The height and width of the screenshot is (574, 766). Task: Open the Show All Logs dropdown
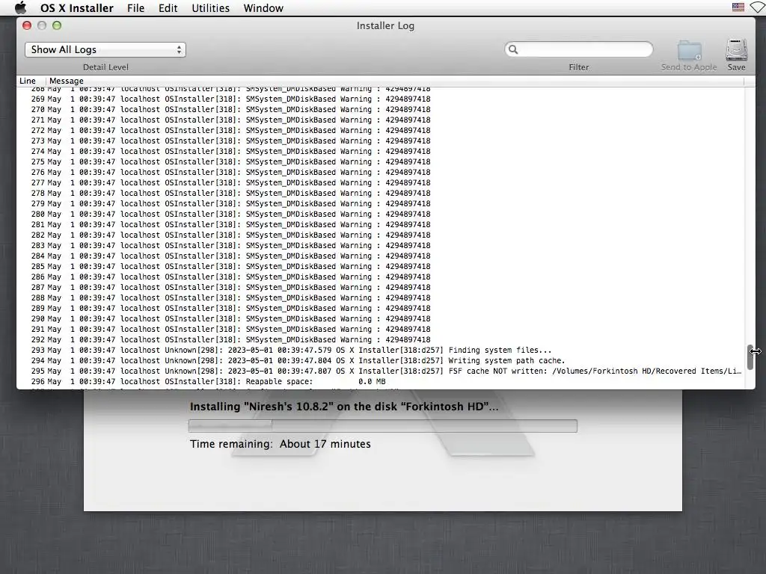(x=105, y=50)
